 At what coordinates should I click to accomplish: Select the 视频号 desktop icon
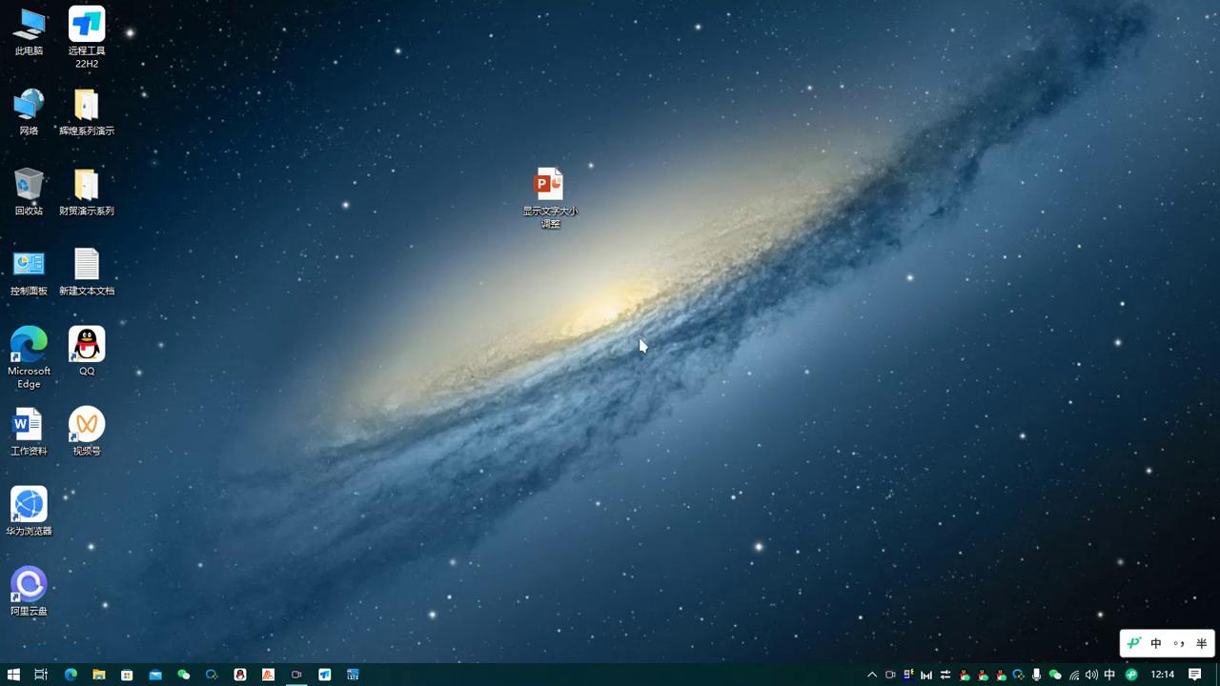click(x=87, y=425)
